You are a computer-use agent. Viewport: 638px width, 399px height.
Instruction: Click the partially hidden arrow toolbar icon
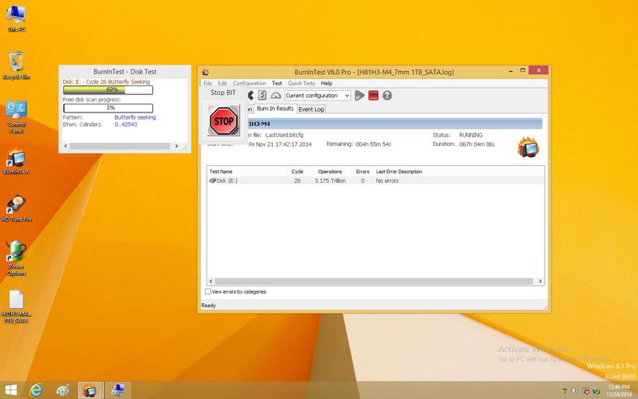[x=250, y=95]
